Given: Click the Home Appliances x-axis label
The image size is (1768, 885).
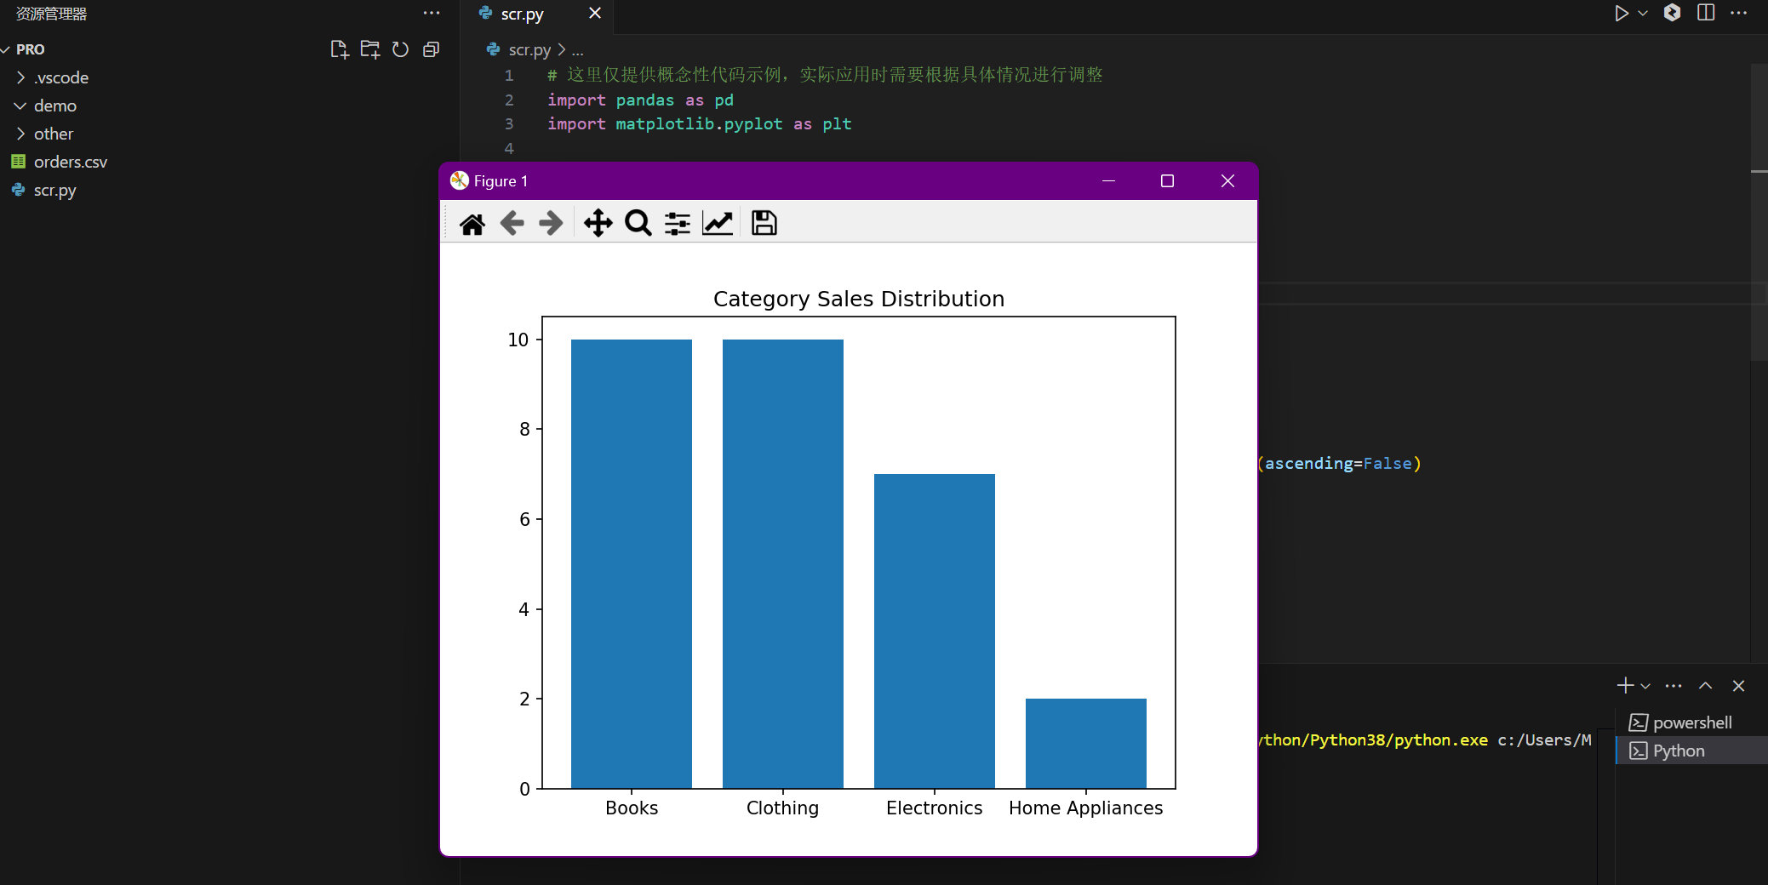Looking at the screenshot, I should coord(1085,808).
